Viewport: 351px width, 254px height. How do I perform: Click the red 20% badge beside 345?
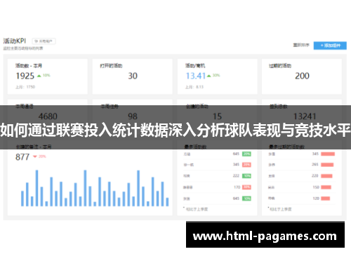click(246, 165)
